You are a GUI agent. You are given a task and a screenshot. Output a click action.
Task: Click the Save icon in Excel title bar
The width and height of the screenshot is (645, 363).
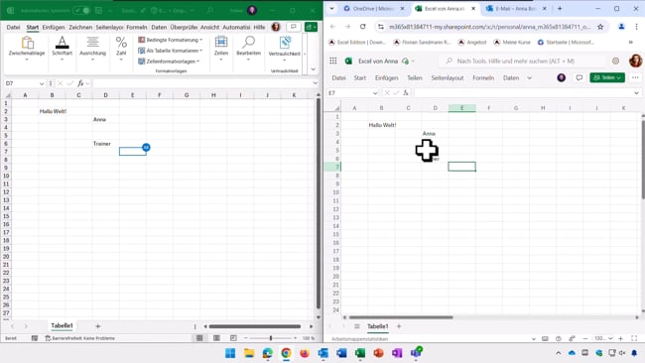click(98, 10)
